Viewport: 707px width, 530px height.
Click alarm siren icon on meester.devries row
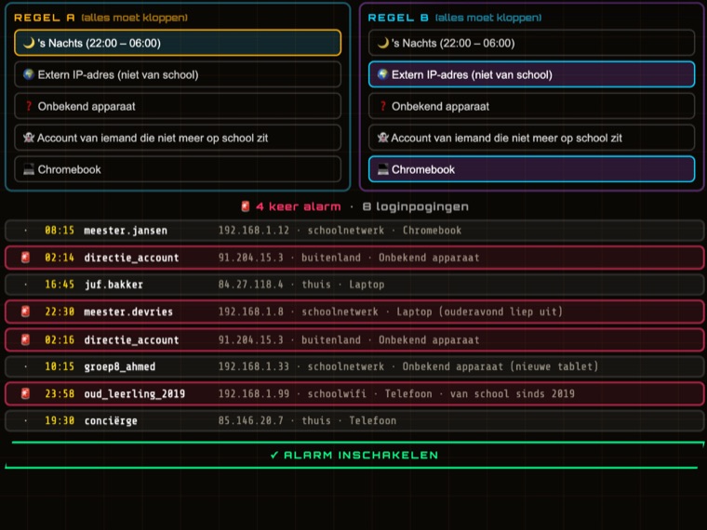click(26, 311)
